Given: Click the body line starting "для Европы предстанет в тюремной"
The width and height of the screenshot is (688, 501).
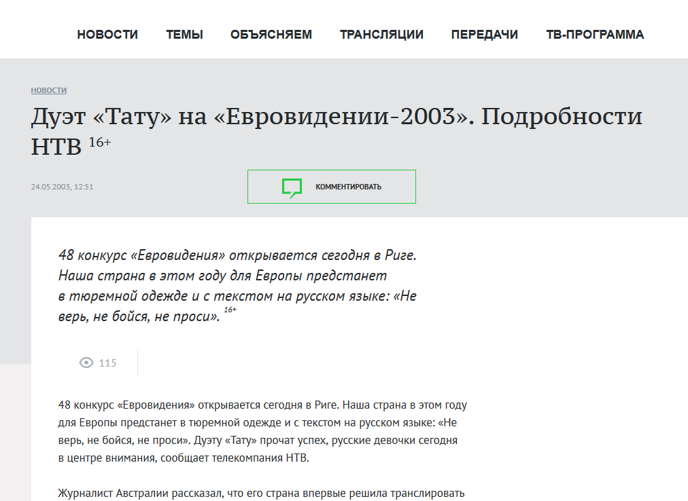Looking at the screenshot, I should 258,423.
